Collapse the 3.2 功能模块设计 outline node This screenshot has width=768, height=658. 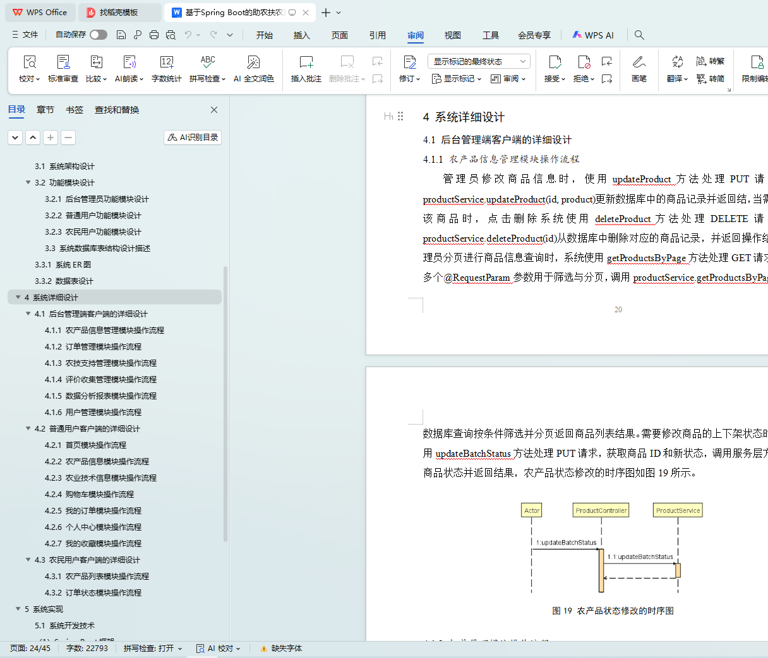coord(28,182)
